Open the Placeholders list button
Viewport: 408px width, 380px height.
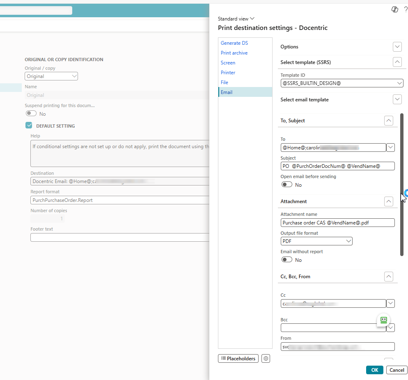pyautogui.click(x=238, y=359)
